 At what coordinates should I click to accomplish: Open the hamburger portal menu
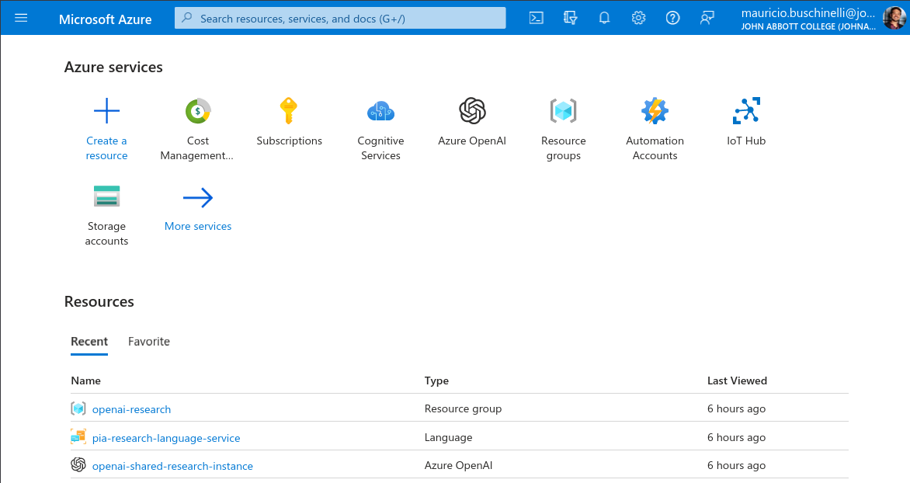coord(21,18)
